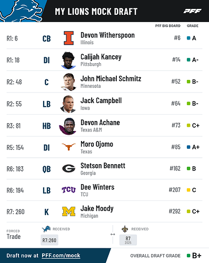Click the Texas Longhorns logo
Screen dimensions: 209x263
tap(68, 147)
